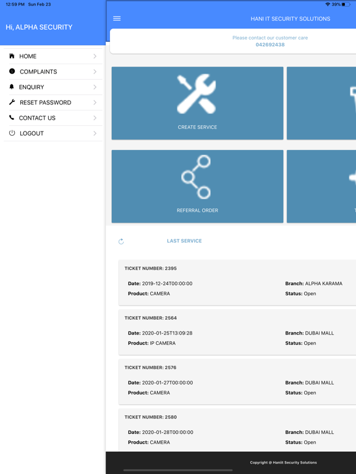Viewport: 356px width, 474px height.
Task: Click Branch ALPHA KARAMA text
Action: [x=313, y=283]
